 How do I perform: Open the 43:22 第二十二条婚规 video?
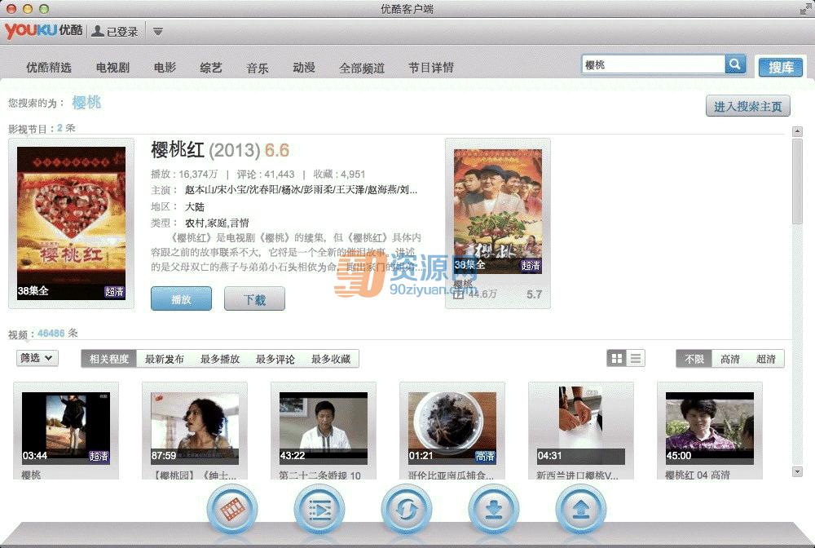click(324, 428)
